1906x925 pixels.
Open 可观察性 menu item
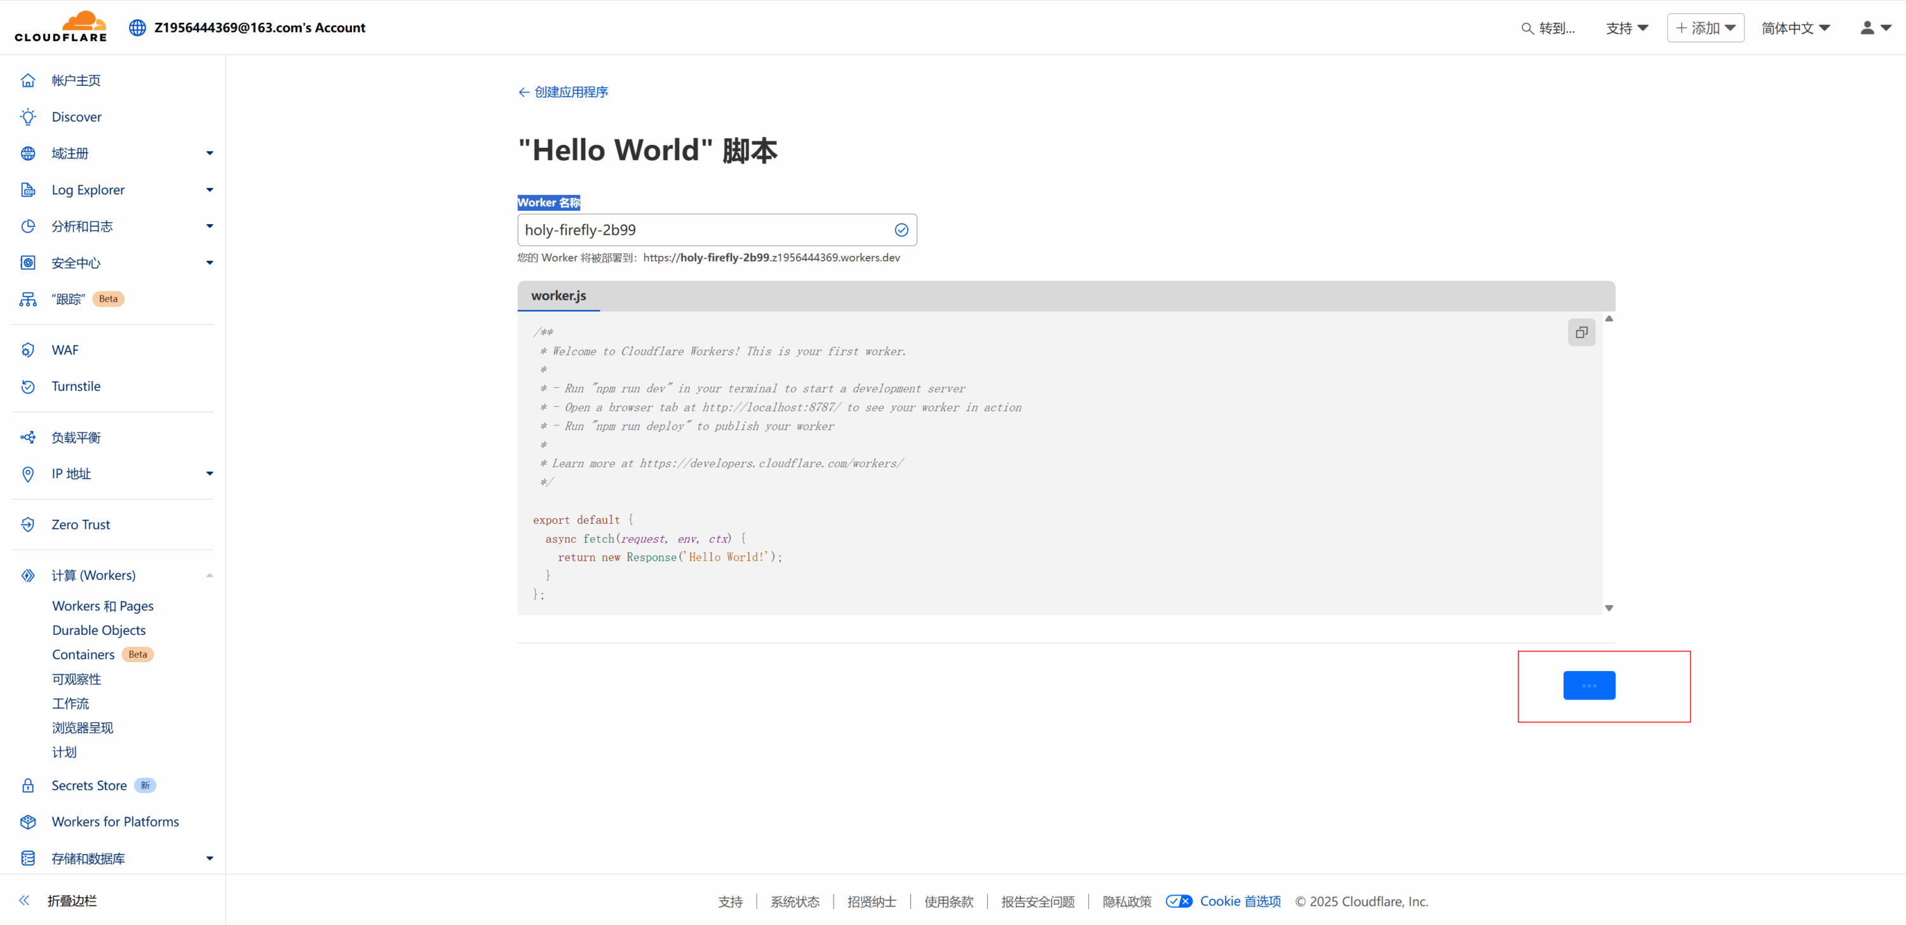tap(77, 679)
